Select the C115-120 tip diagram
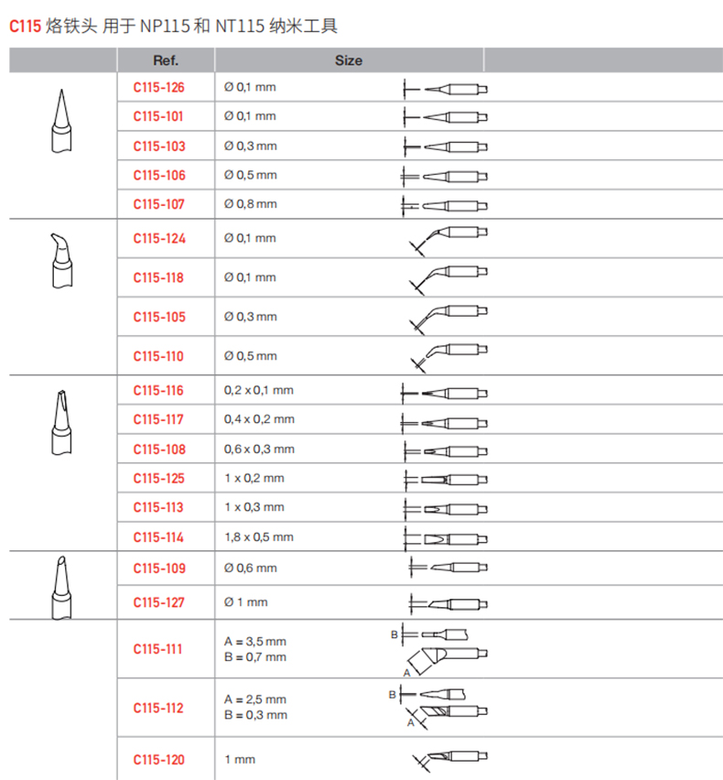Image resolution: width=723 pixels, height=780 pixels. 449,759
